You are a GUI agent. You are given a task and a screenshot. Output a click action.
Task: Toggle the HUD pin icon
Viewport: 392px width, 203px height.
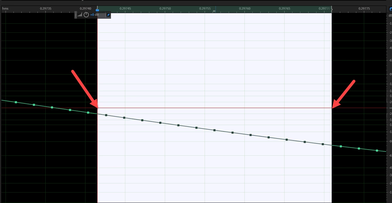tap(108, 15)
